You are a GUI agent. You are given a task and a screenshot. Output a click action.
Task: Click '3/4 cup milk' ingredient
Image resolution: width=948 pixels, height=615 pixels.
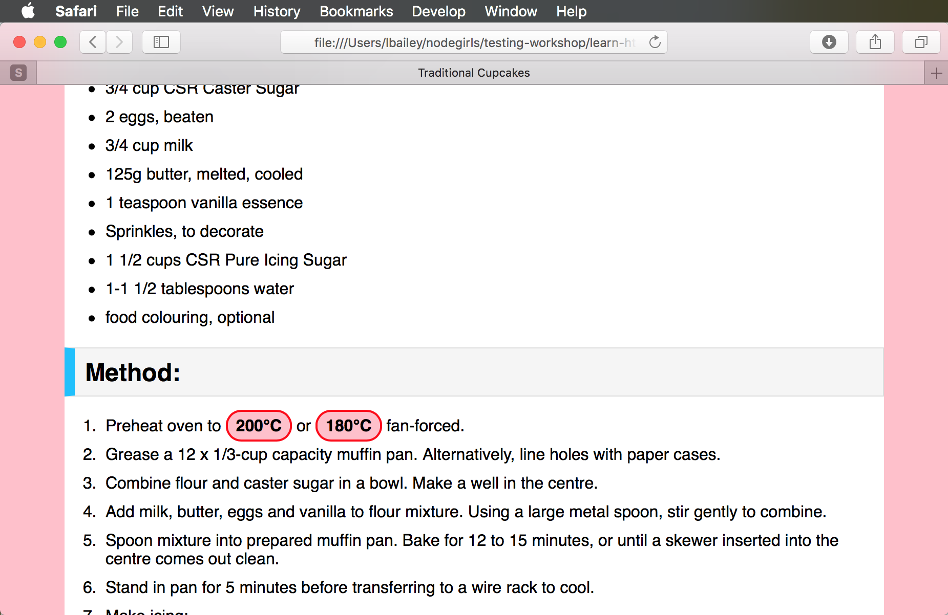tap(149, 146)
